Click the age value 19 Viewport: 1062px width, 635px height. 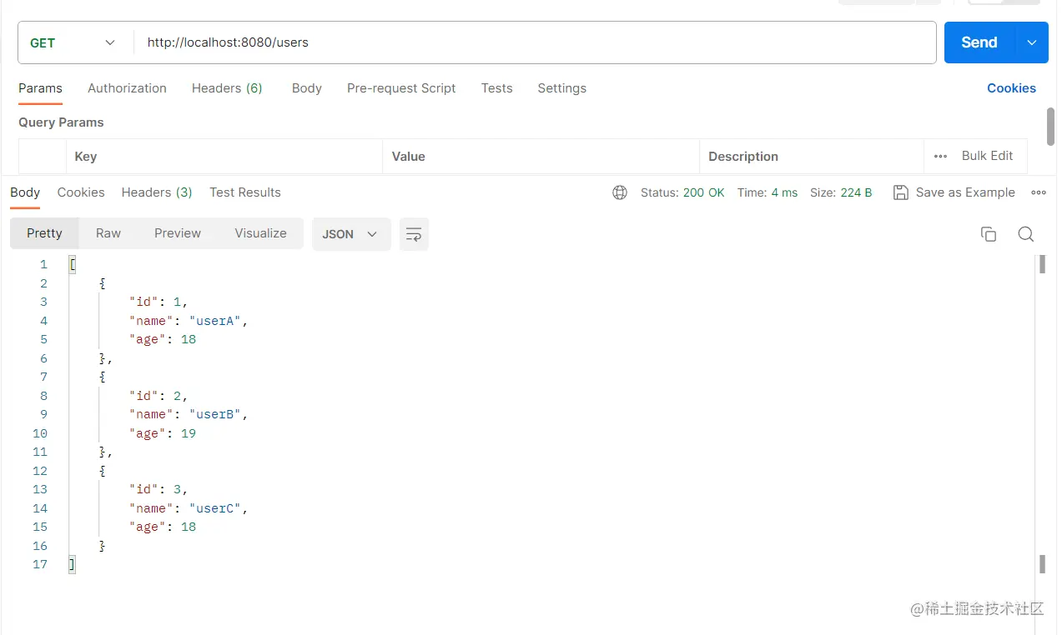point(189,433)
